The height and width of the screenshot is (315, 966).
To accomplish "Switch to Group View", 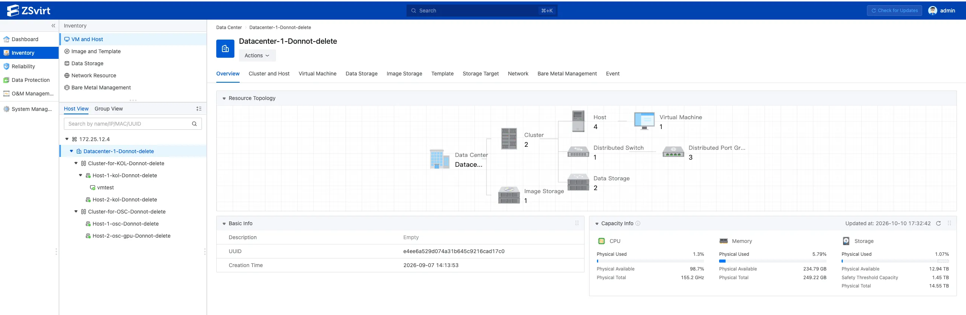I will tap(109, 109).
